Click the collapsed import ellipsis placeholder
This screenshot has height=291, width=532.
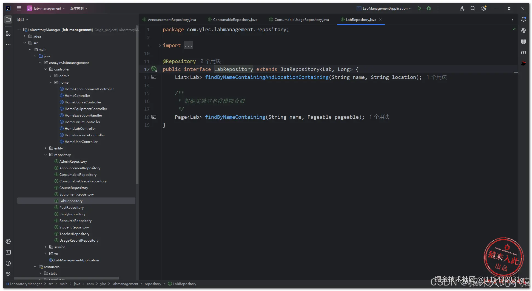tap(188, 45)
